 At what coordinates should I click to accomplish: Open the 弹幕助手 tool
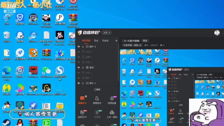tap(82, 100)
